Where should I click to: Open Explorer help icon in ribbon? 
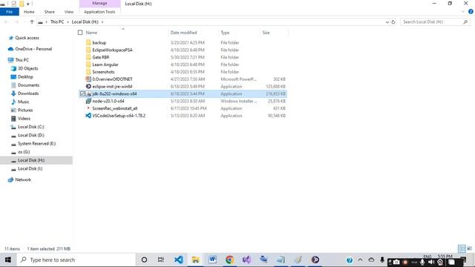point(471,12)
